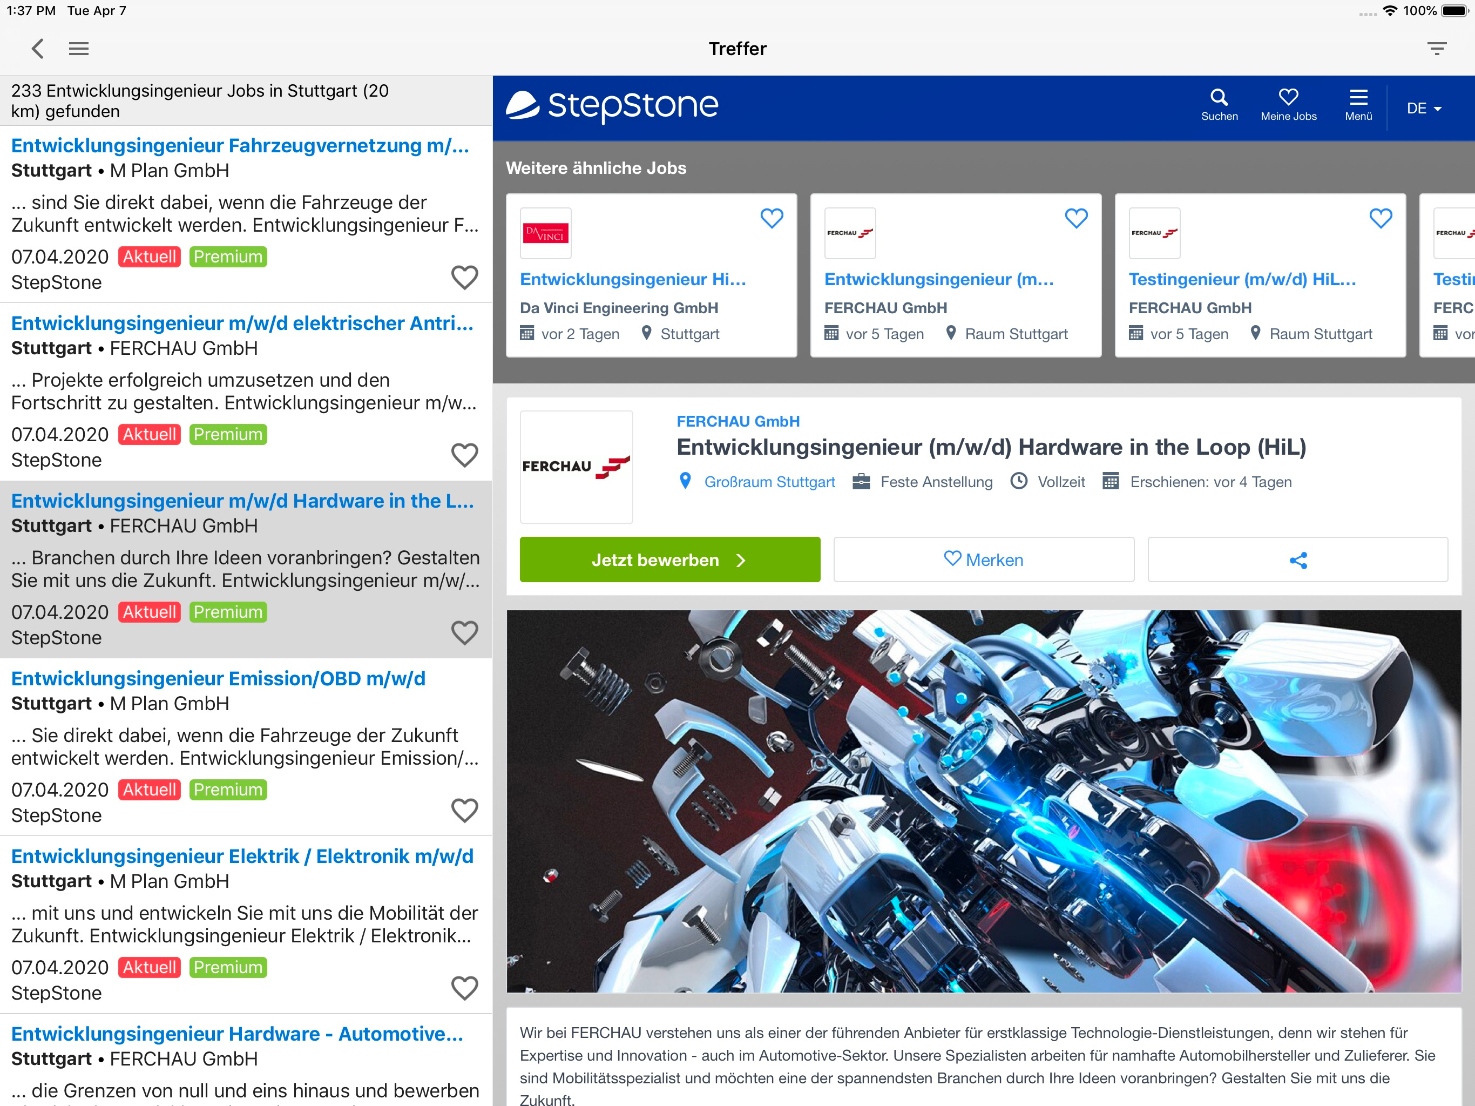1475x1106 pixels.
Task: Click the Weitere ähnliche Jobs heading
Action: tap(596, 168)
